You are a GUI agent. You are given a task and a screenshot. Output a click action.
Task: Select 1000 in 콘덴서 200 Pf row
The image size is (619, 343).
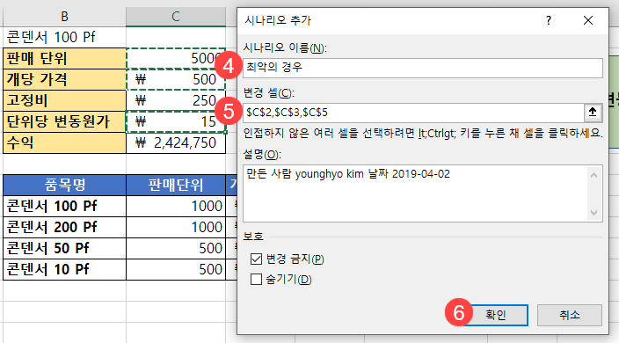[176, 227]
